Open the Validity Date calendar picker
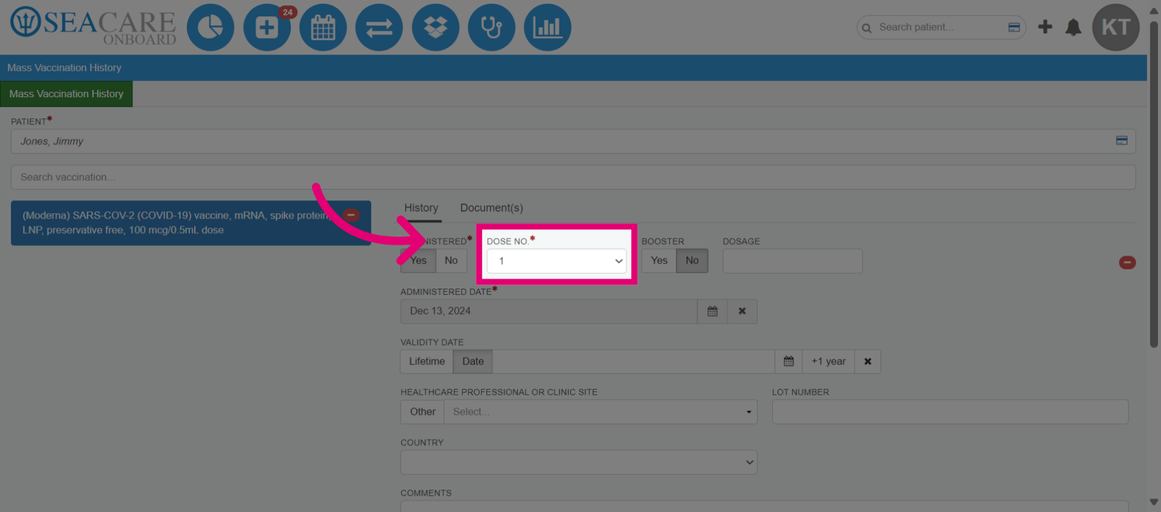This screenshot has height=512, width=1161. click(789, 362)
